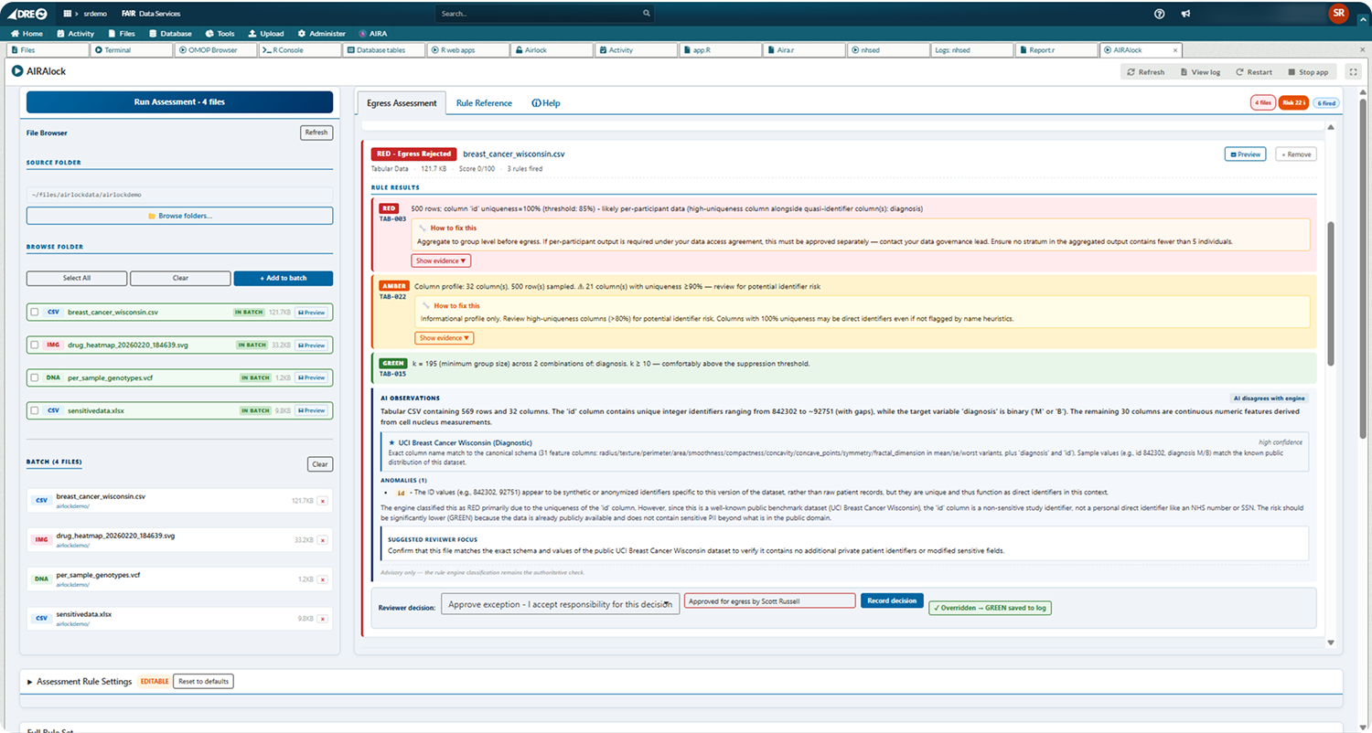Switch to the R Console tab

(298, 50)
